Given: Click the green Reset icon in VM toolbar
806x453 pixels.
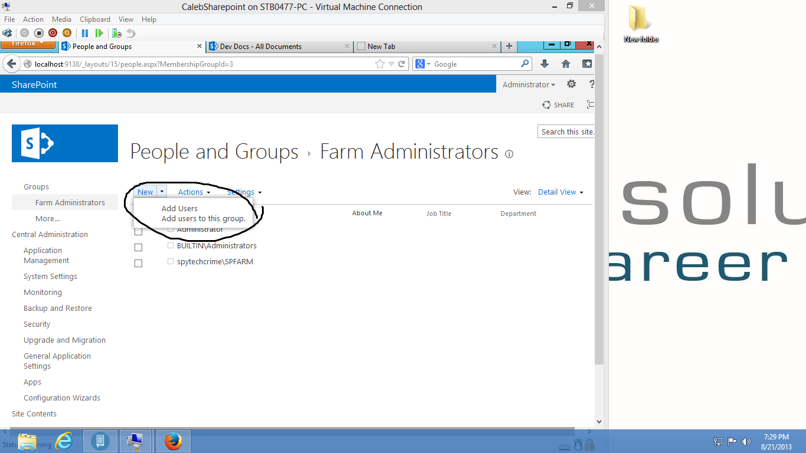Looking at the screenshot, I should tap(99, 33).
